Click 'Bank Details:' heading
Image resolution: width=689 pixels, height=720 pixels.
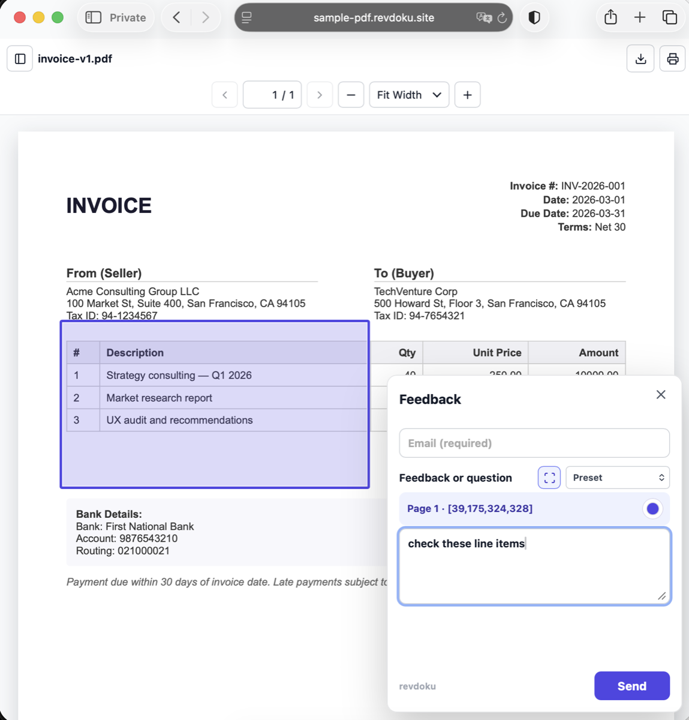pos(109,514)
